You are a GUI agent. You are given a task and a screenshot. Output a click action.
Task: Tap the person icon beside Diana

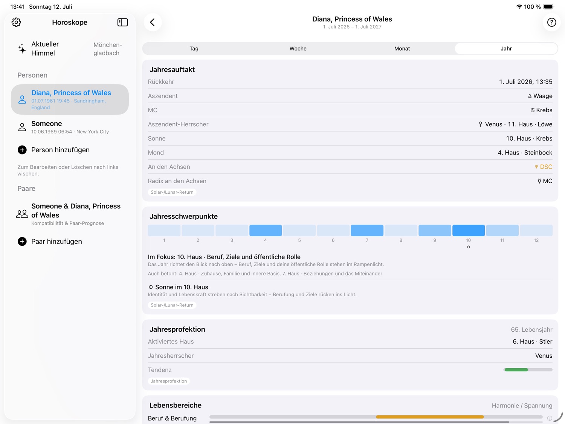tap(22, 99)
